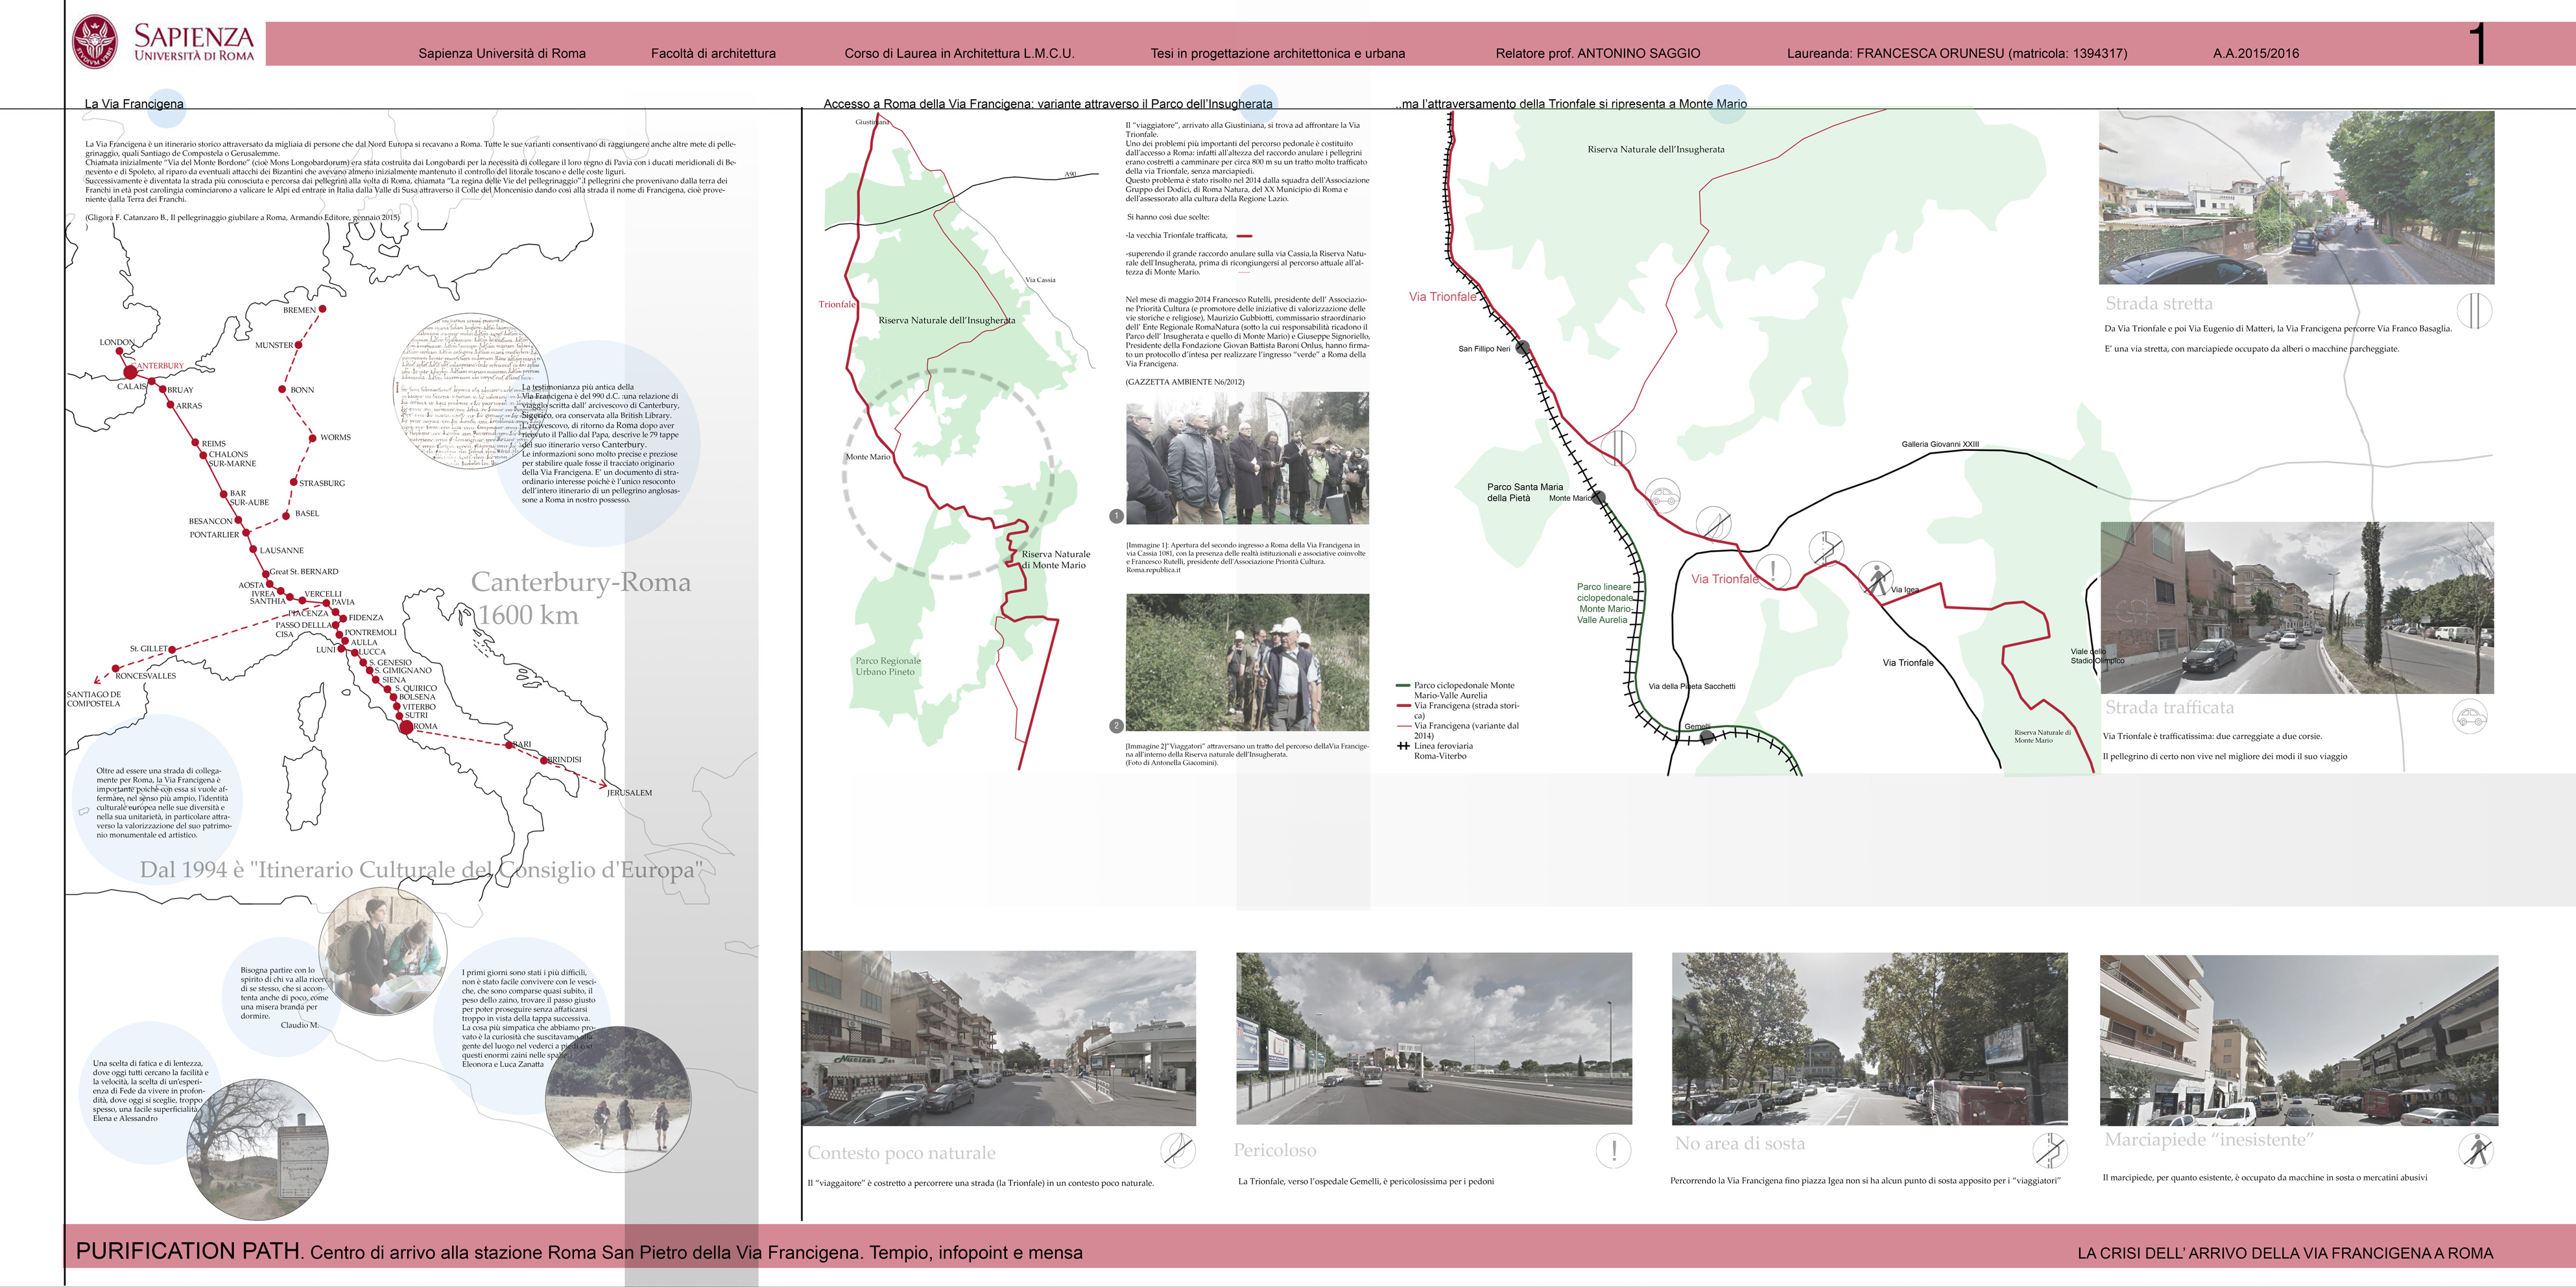Click the exclamation icon beside Pericoloso caption
This screenshot has height=1287, width=2576.
pos(1613,1150)
